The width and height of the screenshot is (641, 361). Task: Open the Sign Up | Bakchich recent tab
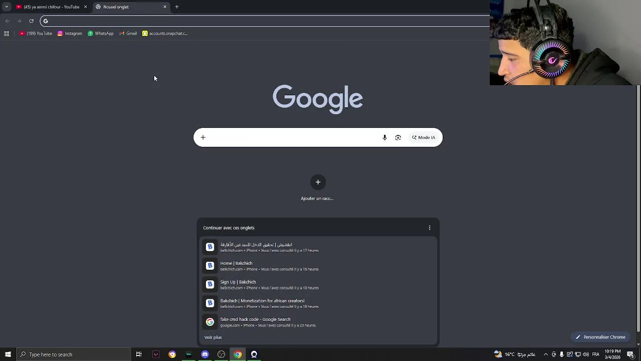[318, 285]
